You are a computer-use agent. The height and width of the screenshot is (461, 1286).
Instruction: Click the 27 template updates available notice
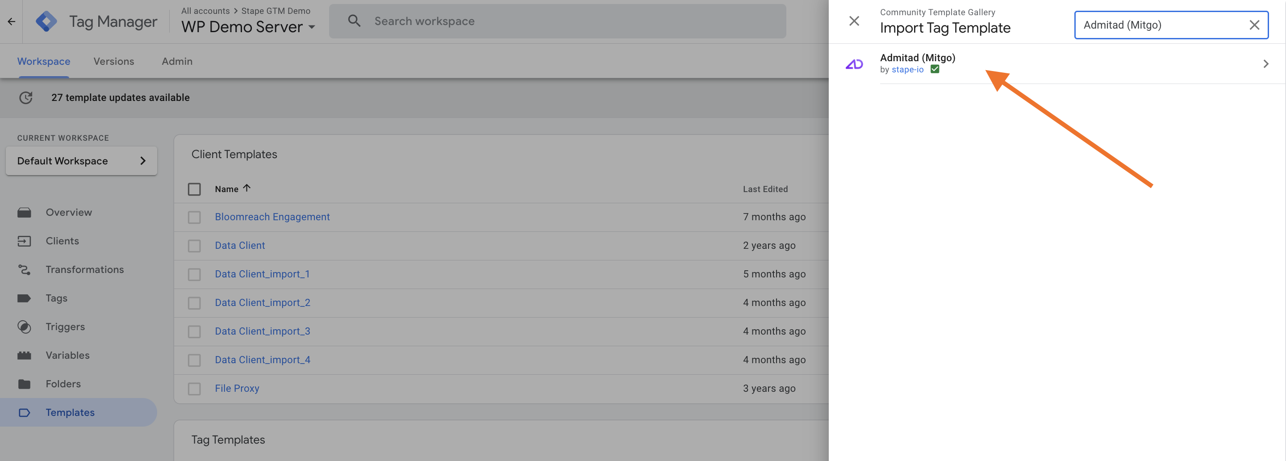click(x=120, y=97)
